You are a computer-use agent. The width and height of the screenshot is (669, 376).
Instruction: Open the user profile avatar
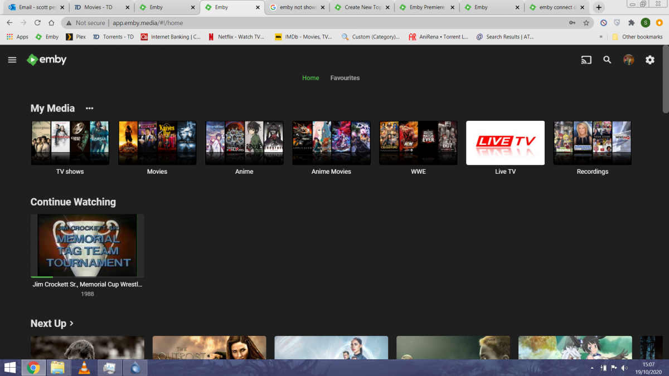pyautogui.click(x=628, y=60)
